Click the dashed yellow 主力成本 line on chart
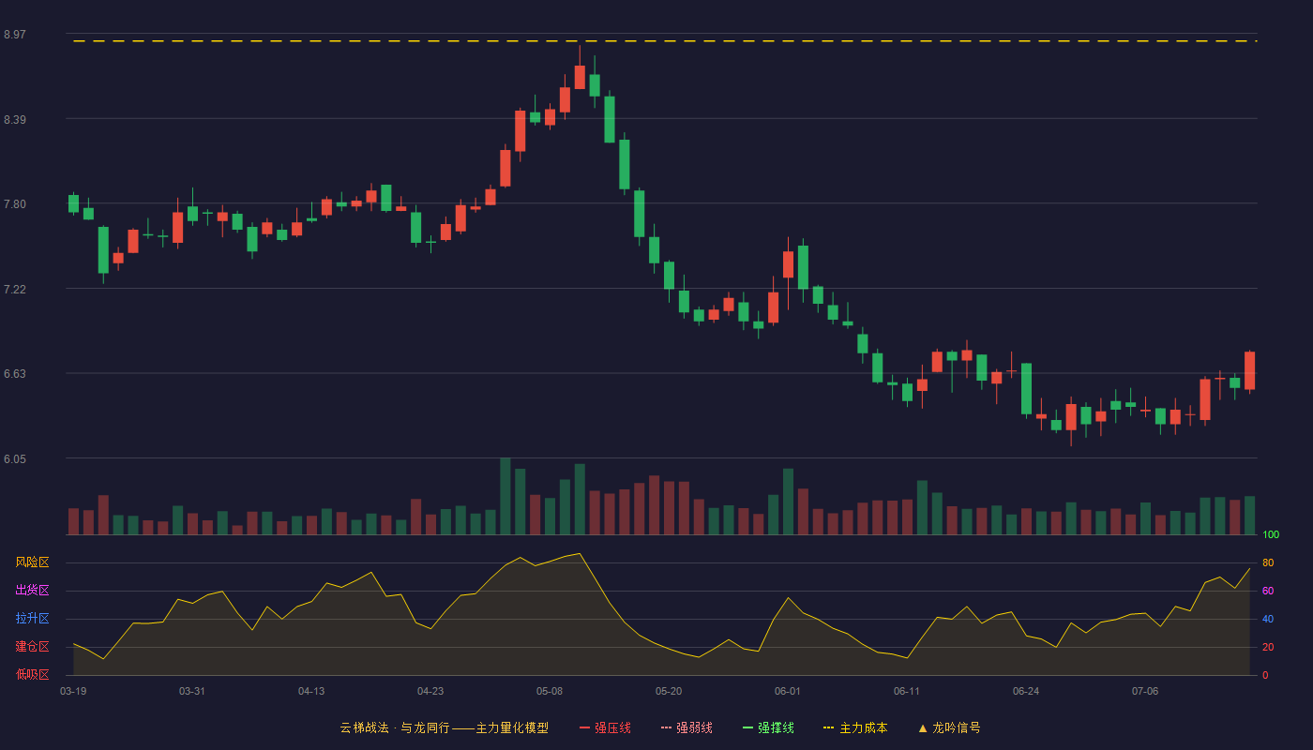This screenshot has width=1313, height=750. (665, 41)
